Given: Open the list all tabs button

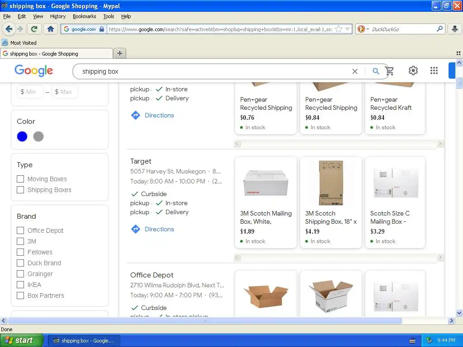Looking at the screenshot, I should point(458,53).
